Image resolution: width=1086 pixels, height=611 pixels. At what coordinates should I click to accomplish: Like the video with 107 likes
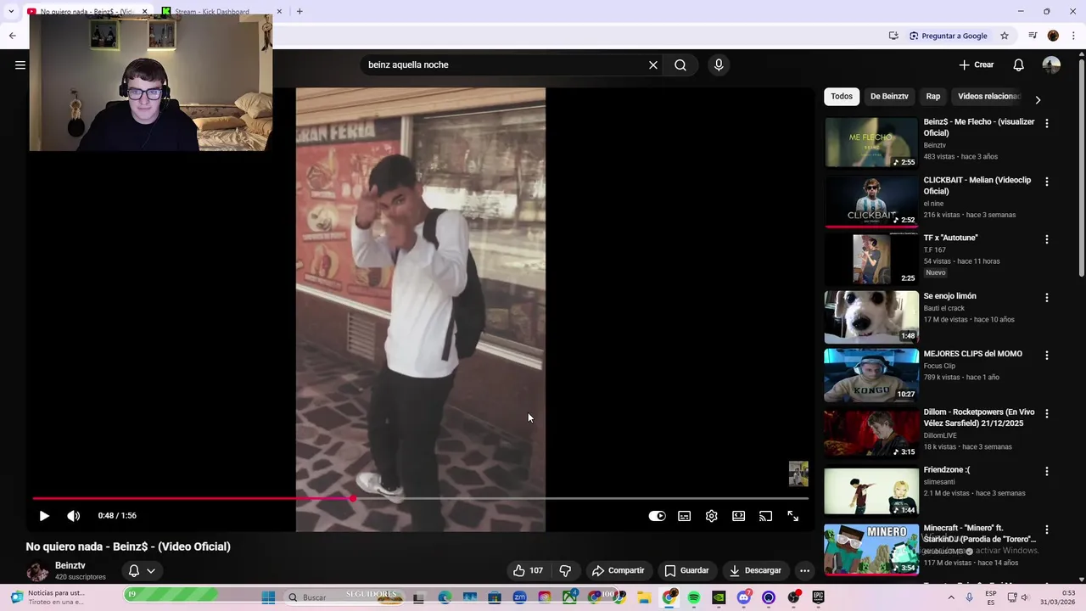tap(528, 570)
